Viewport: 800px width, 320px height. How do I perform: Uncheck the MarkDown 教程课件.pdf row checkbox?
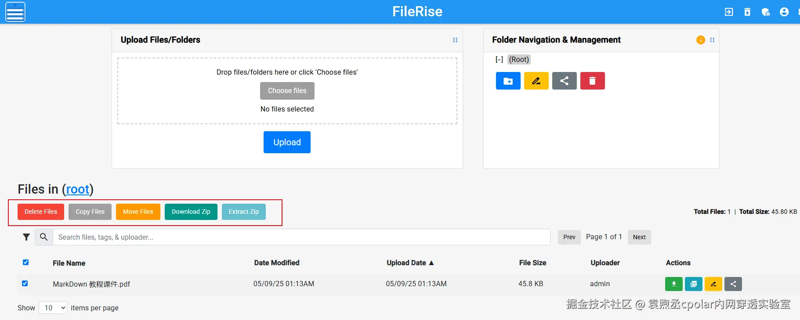click(x=25, y=284)
